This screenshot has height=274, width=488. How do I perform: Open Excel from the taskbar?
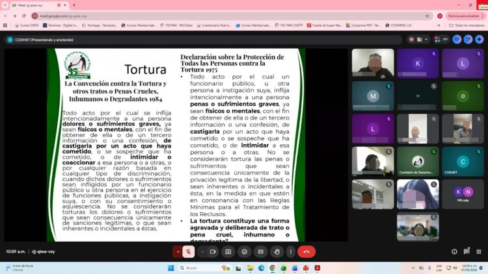tap(284, 268)
